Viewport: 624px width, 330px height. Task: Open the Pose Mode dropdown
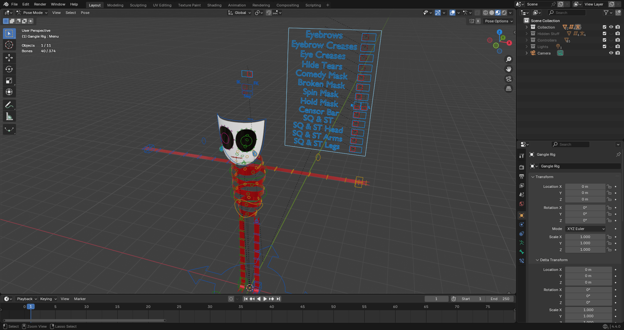32,13
